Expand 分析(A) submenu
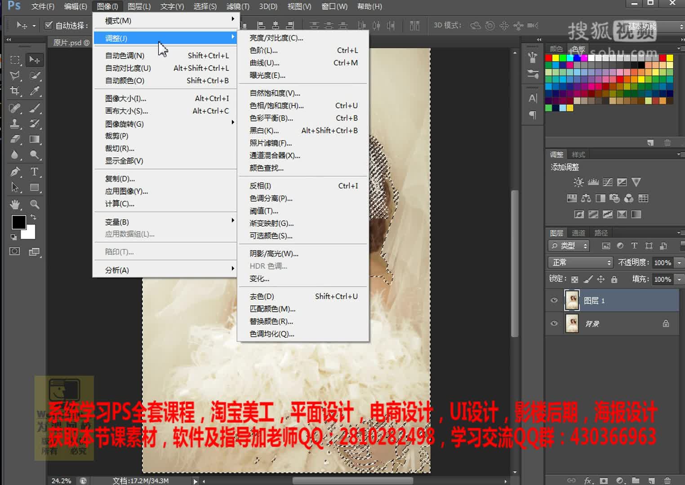 click(x=165, y=270)
